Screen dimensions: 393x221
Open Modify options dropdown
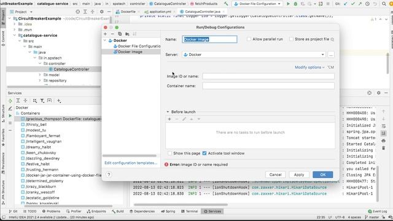[309, 67]
